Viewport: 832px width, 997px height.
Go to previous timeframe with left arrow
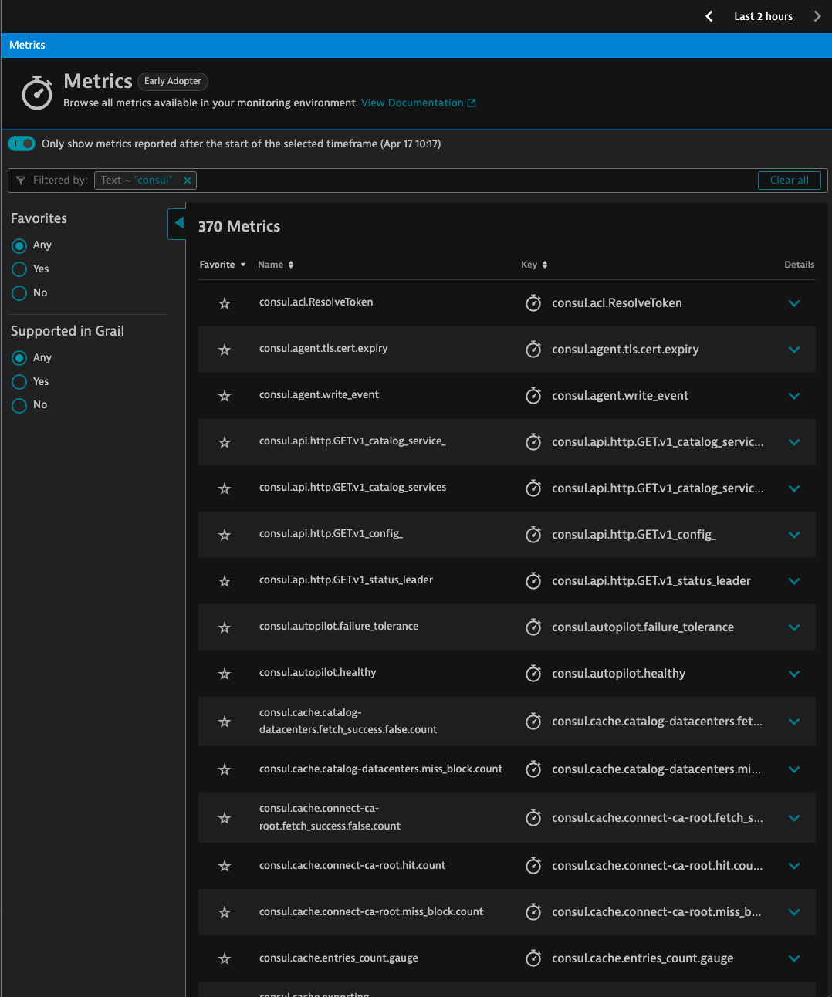pos(709,16)
